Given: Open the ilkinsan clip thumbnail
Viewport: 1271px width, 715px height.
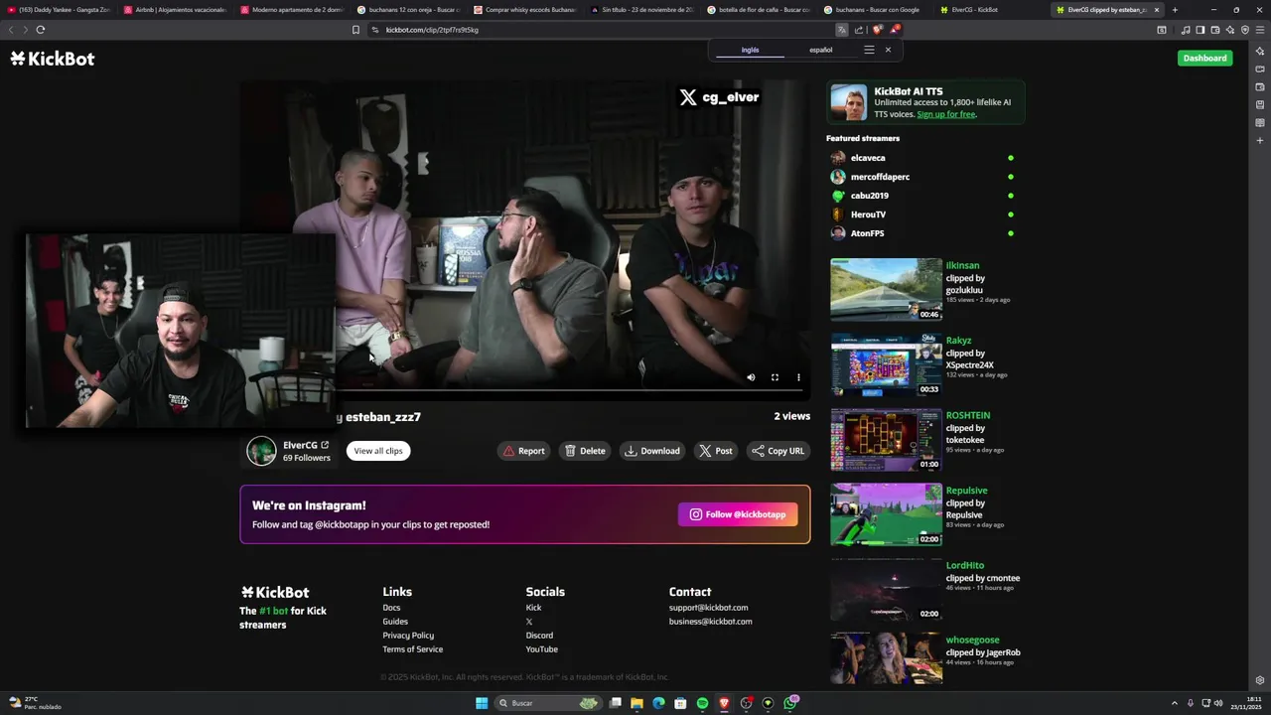Looking at the screenshot, I should (x=886, y=289).
